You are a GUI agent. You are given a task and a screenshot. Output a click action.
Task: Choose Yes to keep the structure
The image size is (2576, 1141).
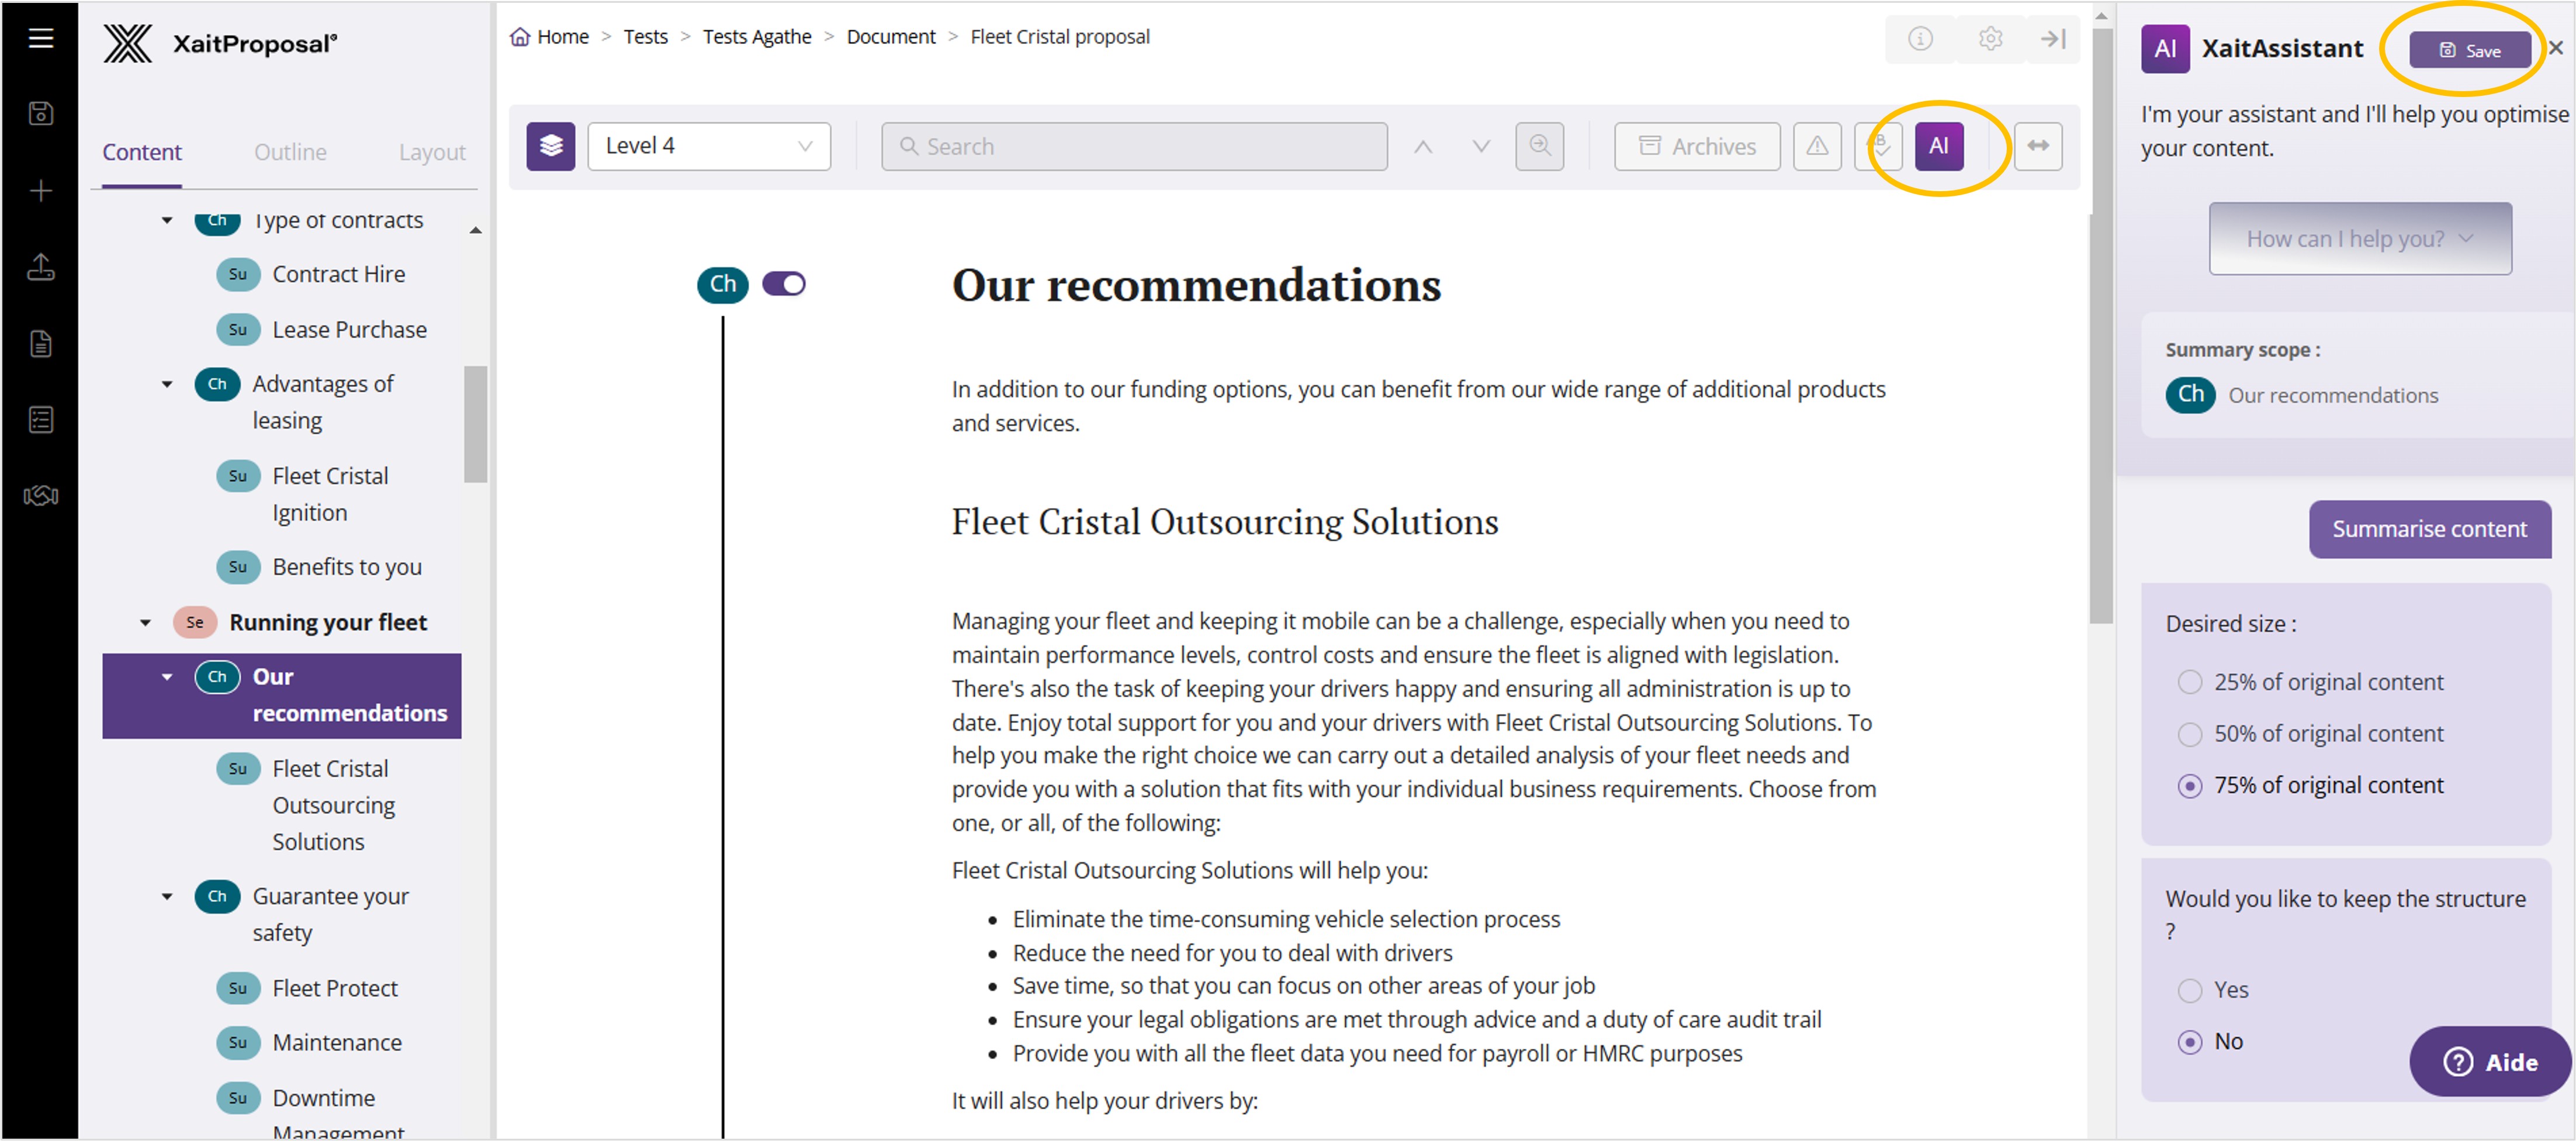2189,990
